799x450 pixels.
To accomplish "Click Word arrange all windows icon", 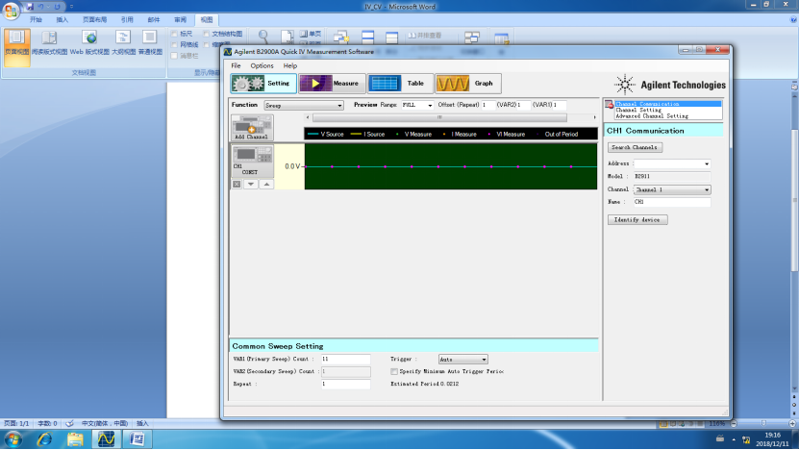I will (x=367, y=37).
